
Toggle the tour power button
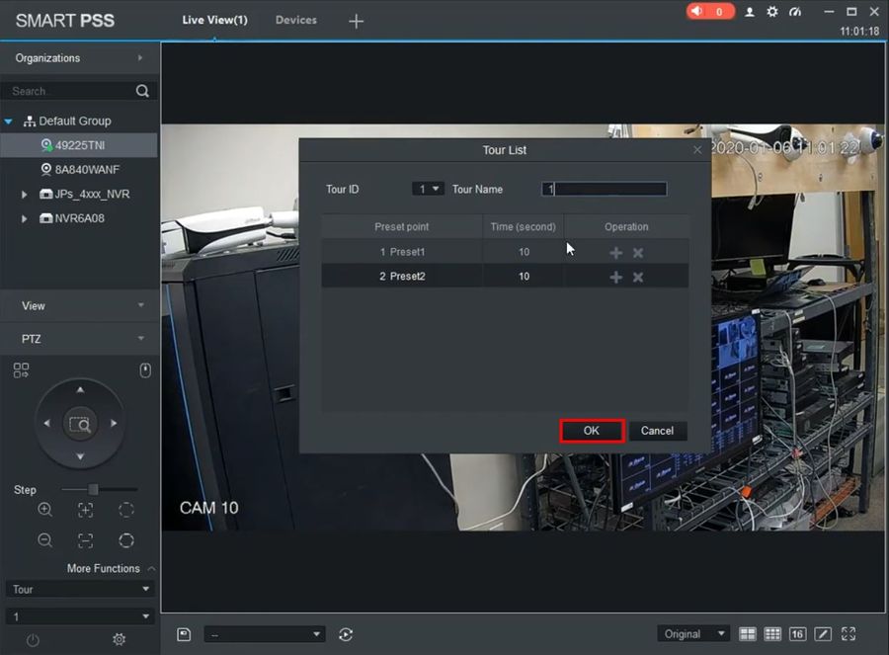click(x=33, y=639)
